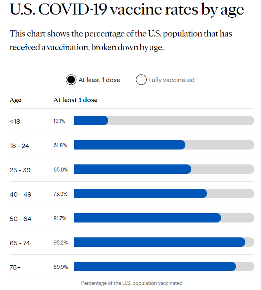The width and height of the screenshot is (261, 290).
Task: Click the "At least 1 dose" column header
Action: 76,100
